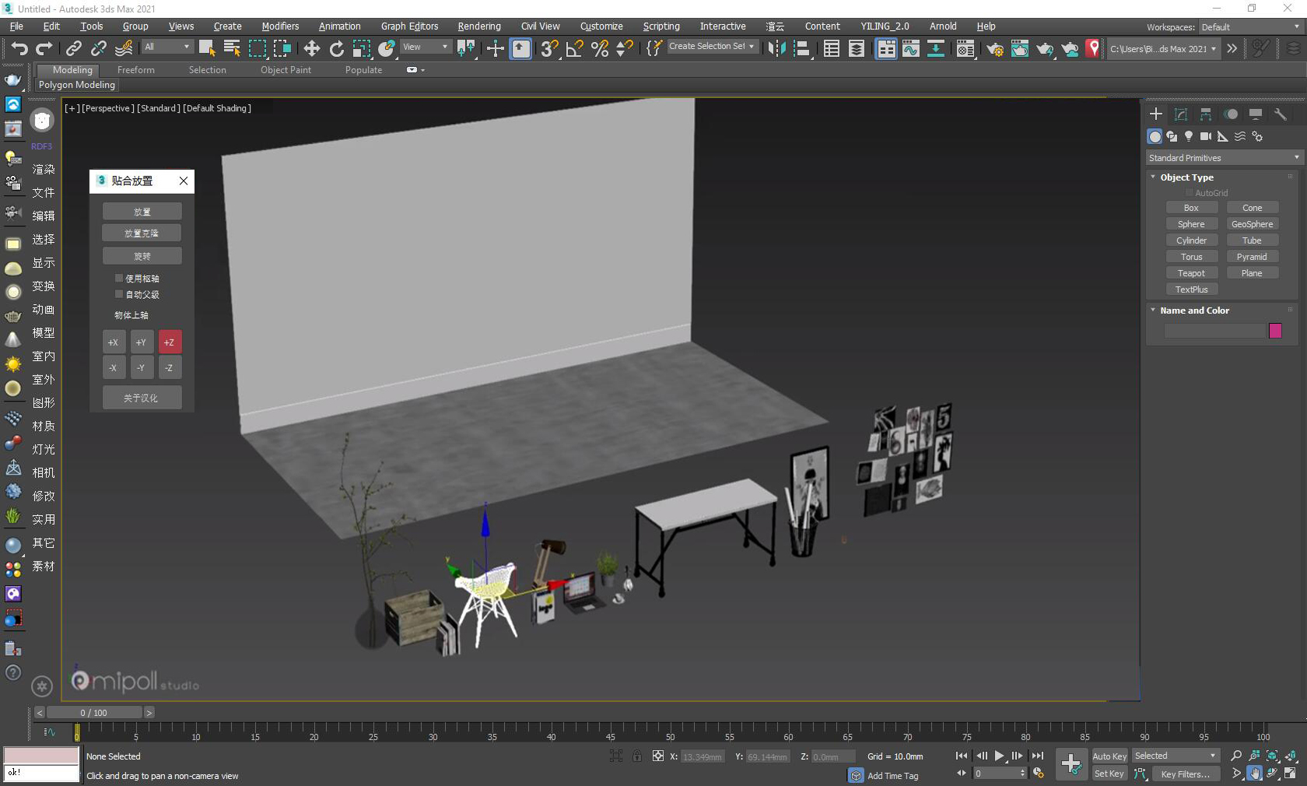This screenshot has width=1307, height=786.
Task: Toggle the Angle Snap icon
Action: pos(574,49)
